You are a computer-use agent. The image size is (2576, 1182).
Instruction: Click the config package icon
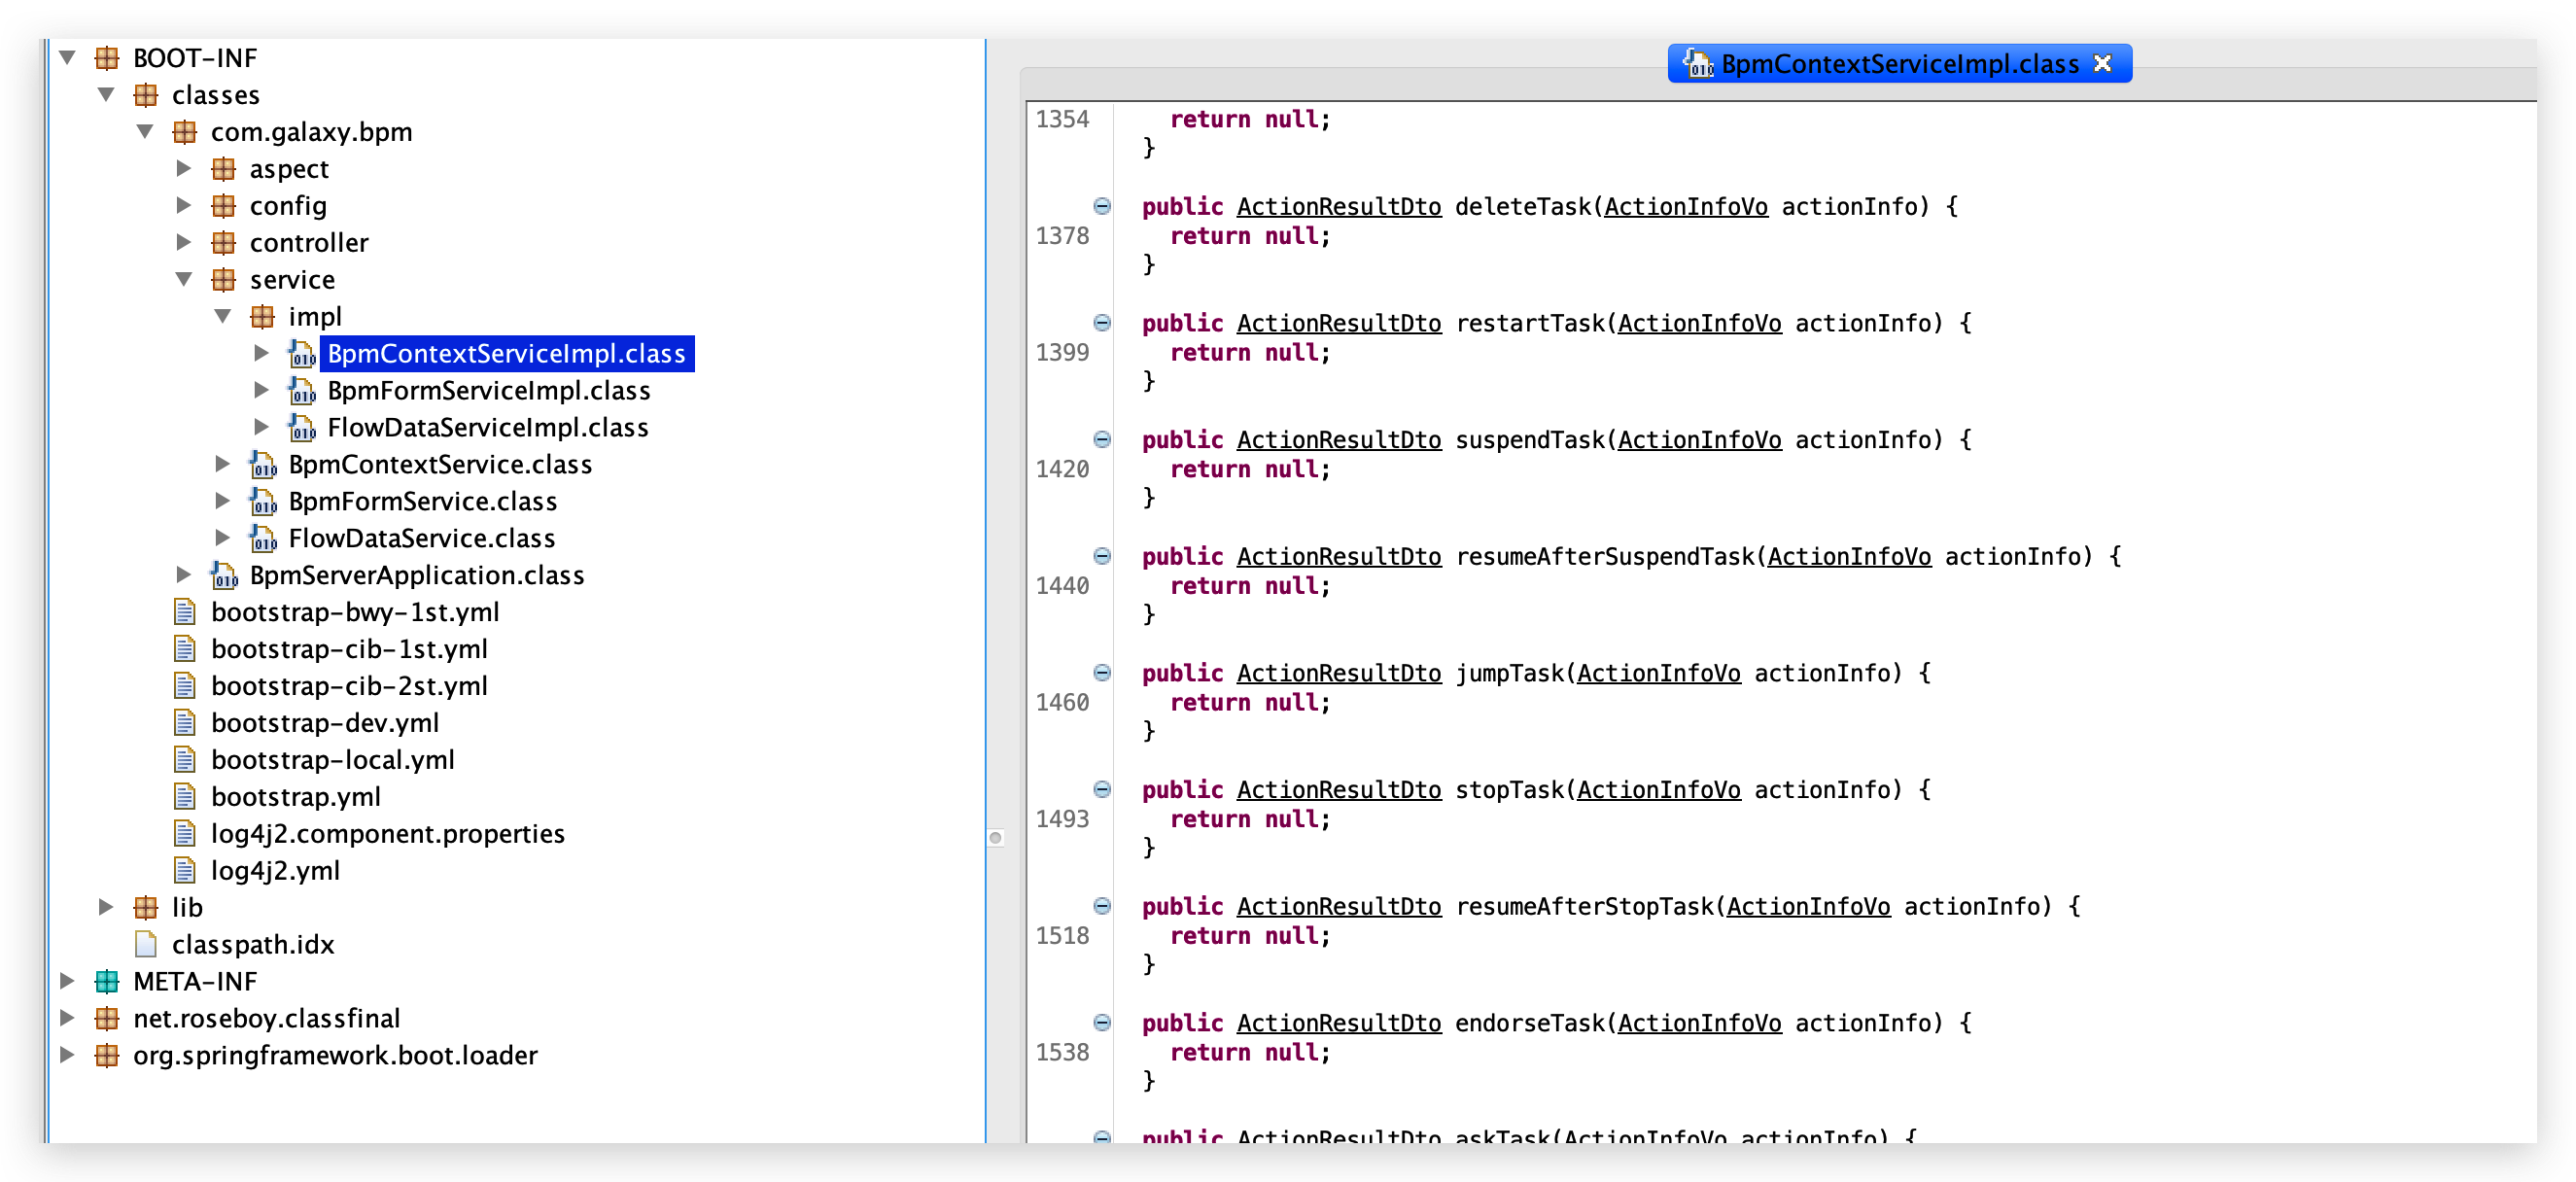(224, 206)
